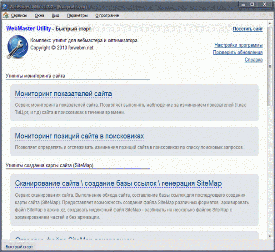Follow the Посетить сайт link
275x252 pixels.
248,29
